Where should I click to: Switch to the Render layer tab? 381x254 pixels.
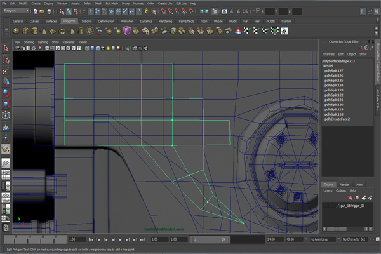(344, 185)
